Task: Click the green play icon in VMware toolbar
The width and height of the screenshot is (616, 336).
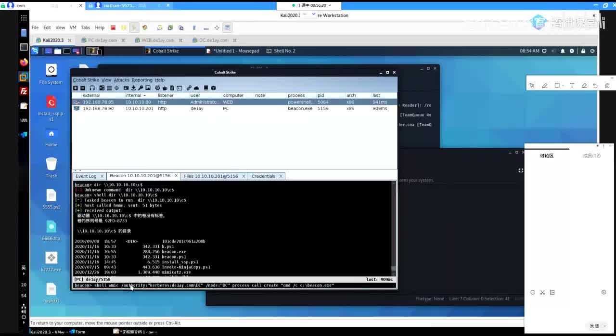Action: pyautogui.click(x=134, y=27)
